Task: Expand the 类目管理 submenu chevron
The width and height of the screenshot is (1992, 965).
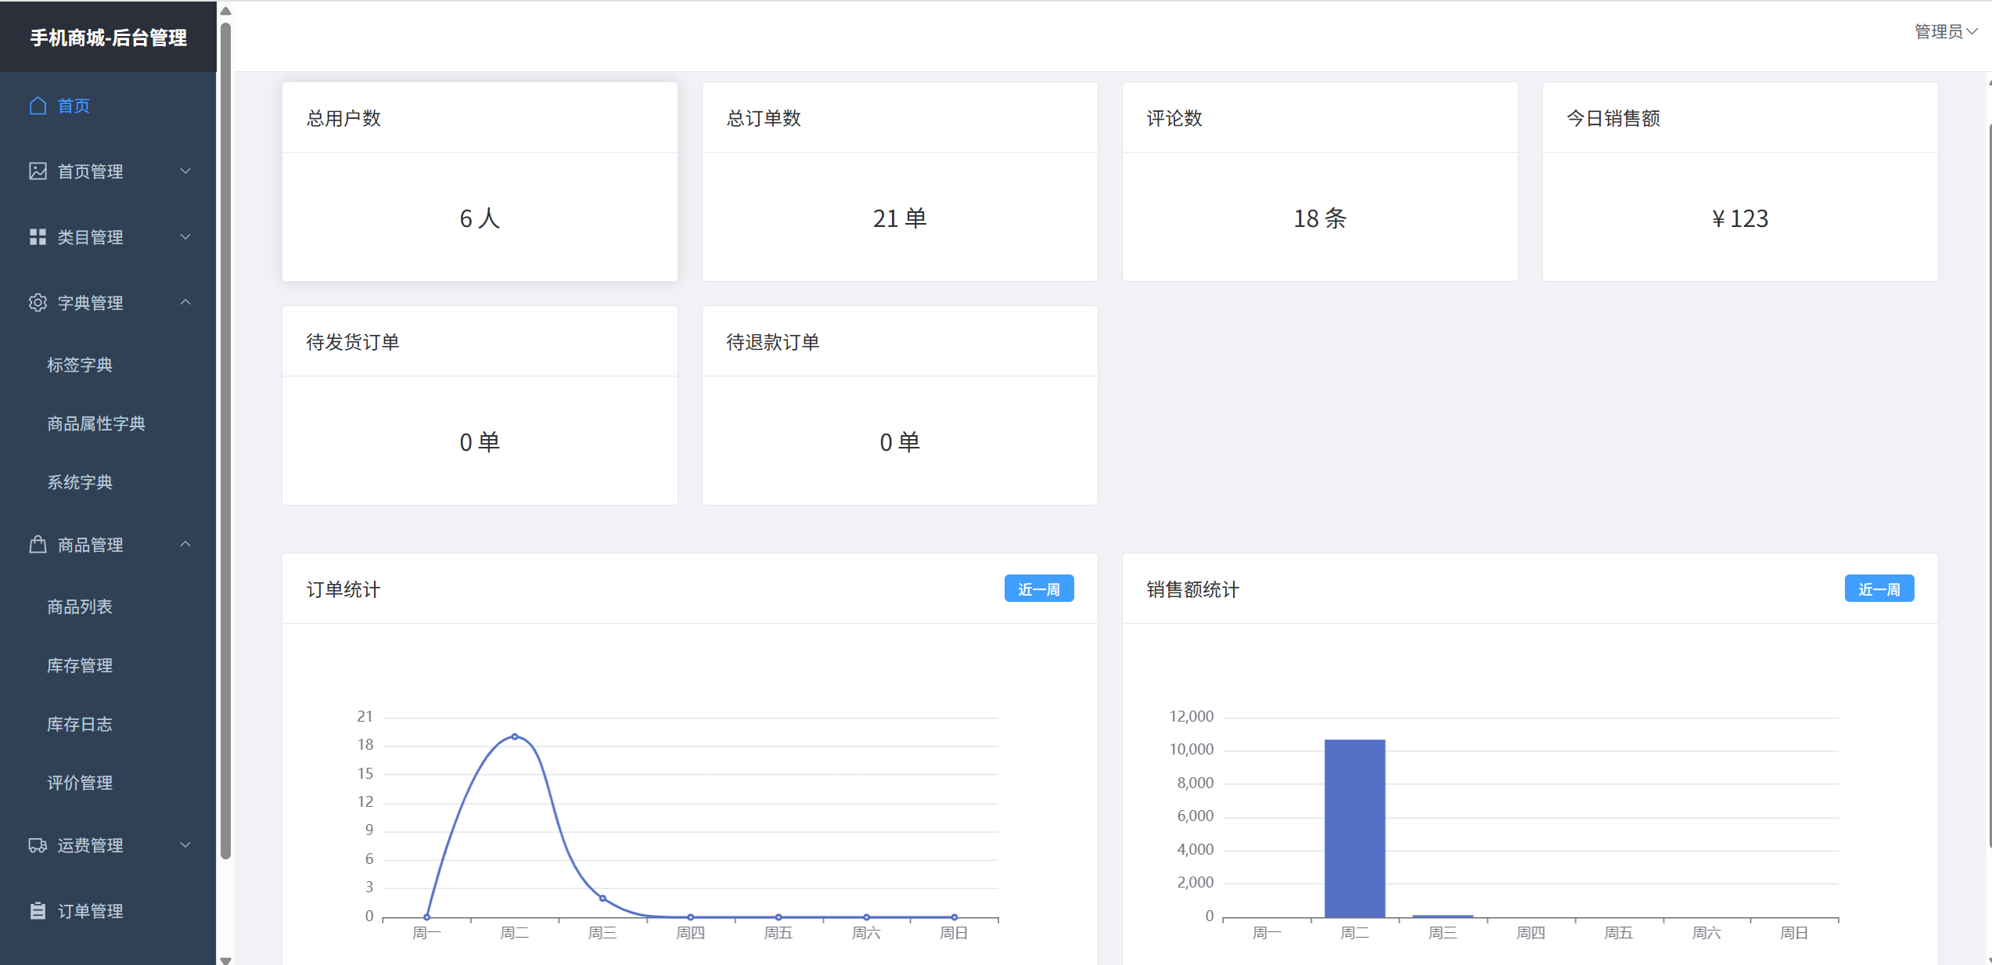Action: pyautogui.click(x=185, y=237)
